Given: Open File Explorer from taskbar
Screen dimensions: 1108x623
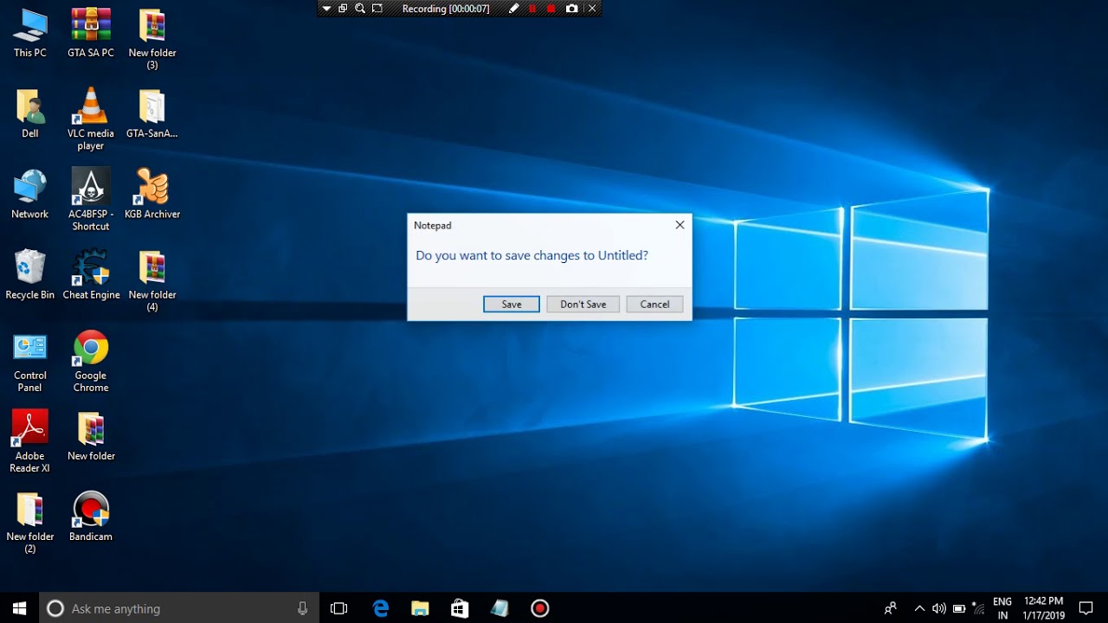Looking at the screenshot, I should (x=420, y=608).
